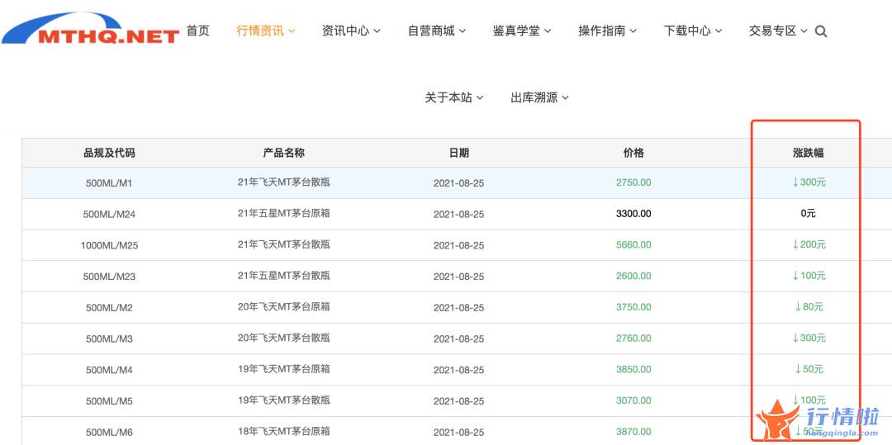Screen dimensions: 892x445
Task: Click 20年飞天MT茅台散瓶 product name
Action: coord(284,338)
